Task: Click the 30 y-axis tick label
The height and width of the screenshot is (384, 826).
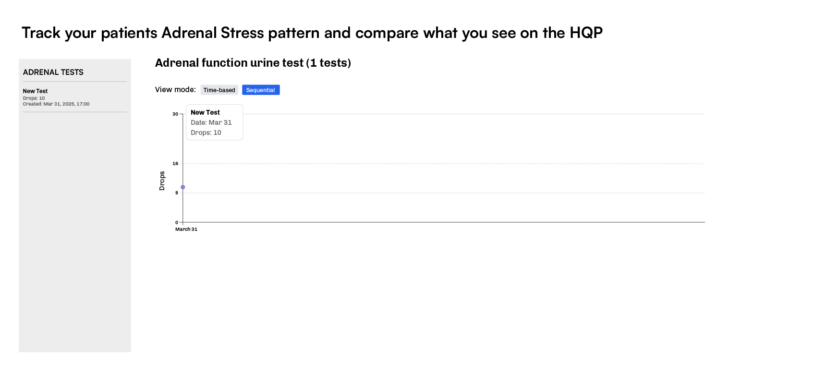Action: point(175,114)
